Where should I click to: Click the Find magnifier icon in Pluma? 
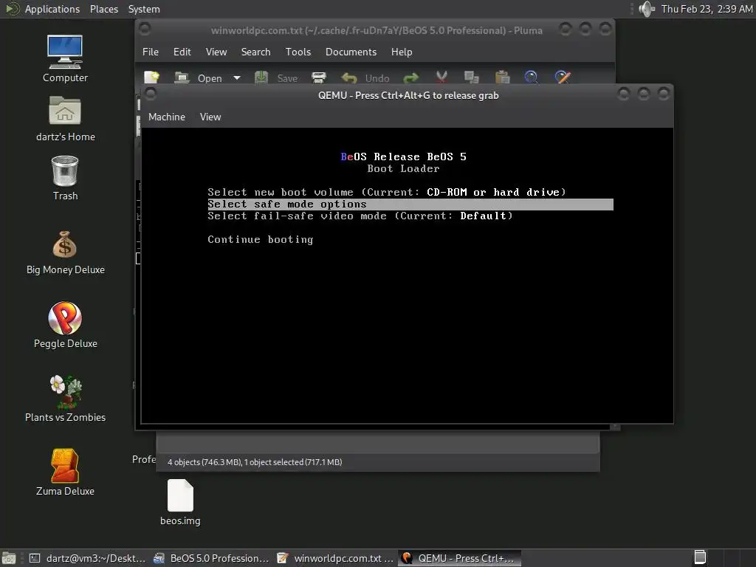click(532, 78)
